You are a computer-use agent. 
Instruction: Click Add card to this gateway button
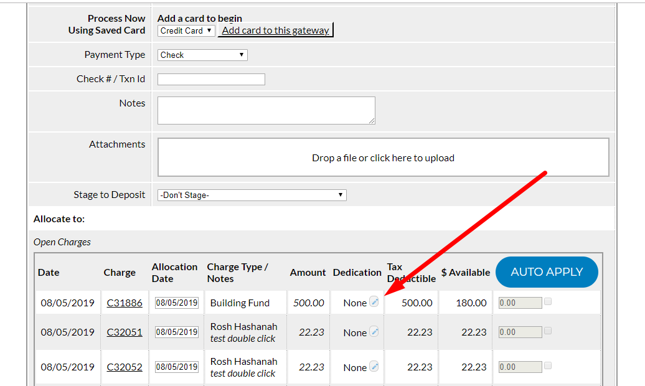click(x=275, y=30)
